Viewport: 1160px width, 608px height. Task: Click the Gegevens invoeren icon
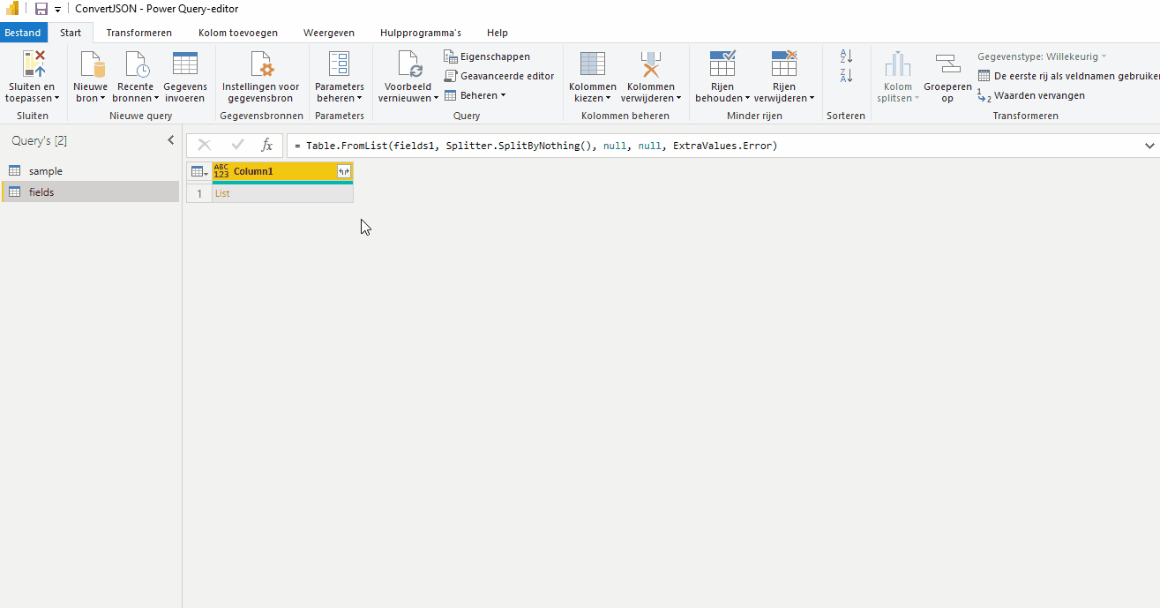tap(185, 64)
